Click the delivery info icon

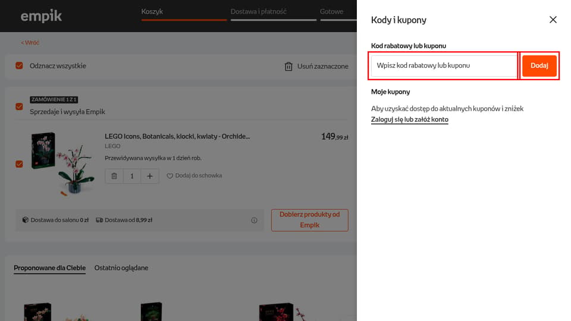(x=254, y=220)
